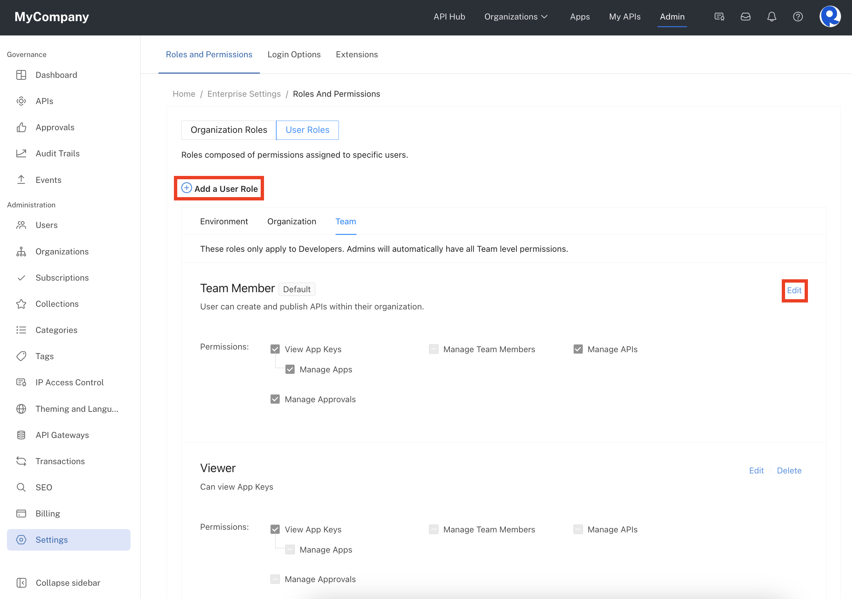
Task: Navigate to Approvals in sidebar
Action: pyautogui.click(x=55, y=127)
